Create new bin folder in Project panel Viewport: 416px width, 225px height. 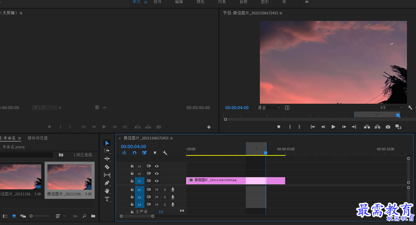point(93,216)
